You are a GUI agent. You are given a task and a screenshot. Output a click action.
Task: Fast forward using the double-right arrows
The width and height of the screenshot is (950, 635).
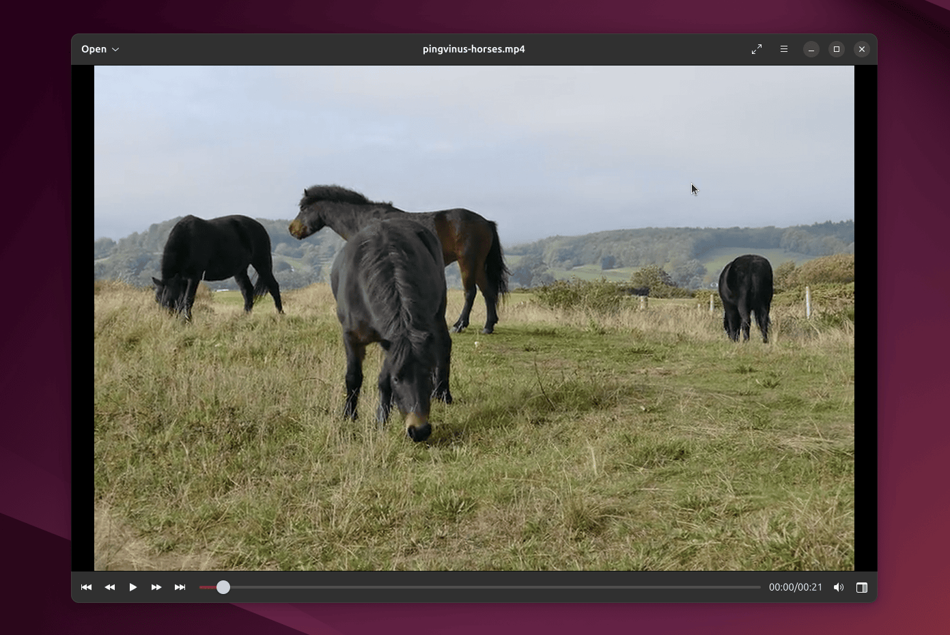156,587
